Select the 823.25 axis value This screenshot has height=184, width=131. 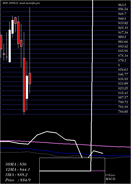(x=123, y=88)
